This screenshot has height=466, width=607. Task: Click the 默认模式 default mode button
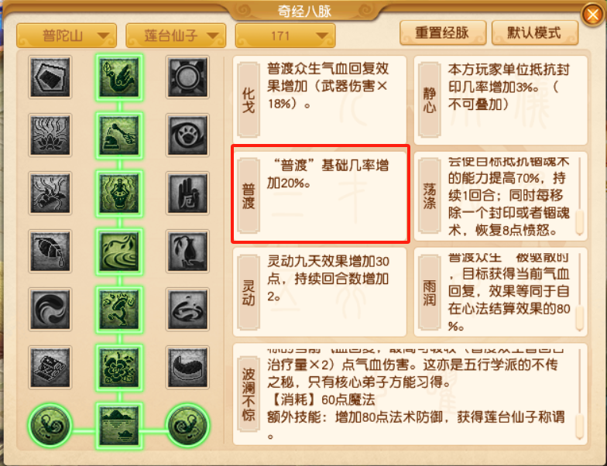[534, 33]
